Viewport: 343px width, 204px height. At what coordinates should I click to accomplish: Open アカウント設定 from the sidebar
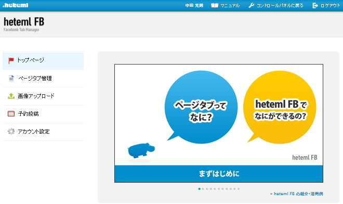coord(43,132)
